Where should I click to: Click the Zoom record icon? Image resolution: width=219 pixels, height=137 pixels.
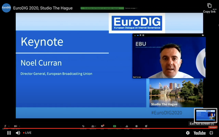[137, 126]
